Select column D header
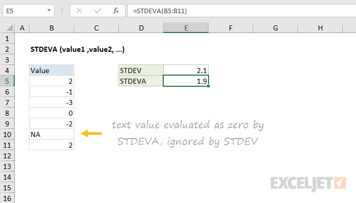The width and height of the screenshot is (356, 203). pyautogui.click(x=141, y=28)
